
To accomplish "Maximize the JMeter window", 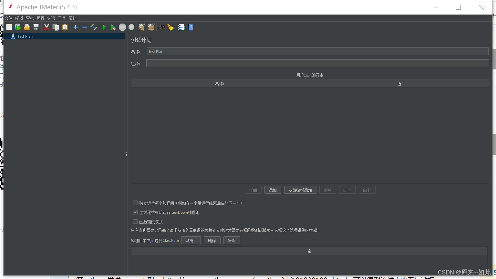I will pyautogui.click(x=458, y=7).
